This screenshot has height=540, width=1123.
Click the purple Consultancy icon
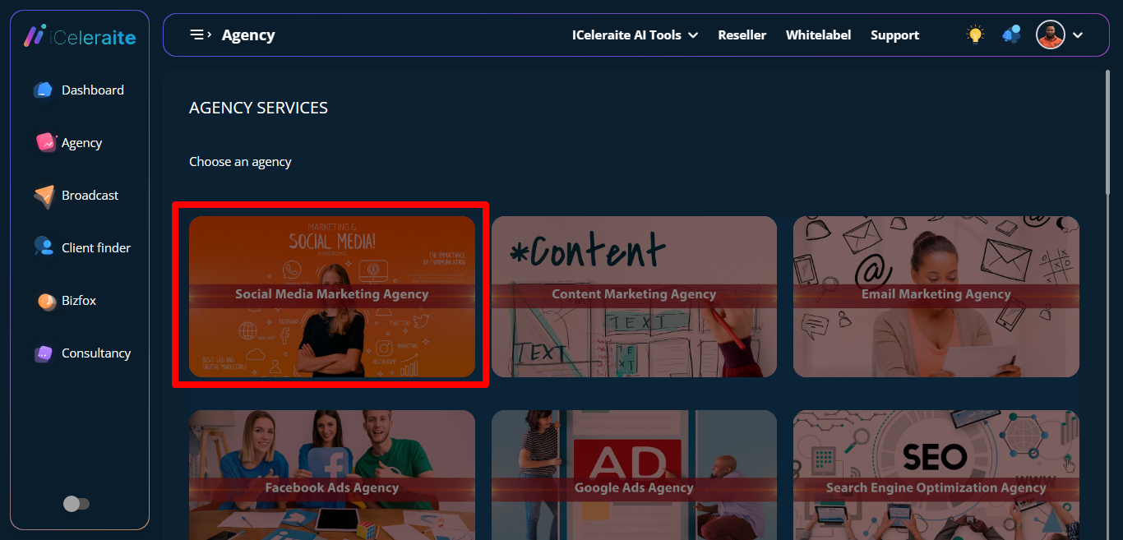(44, 353)
